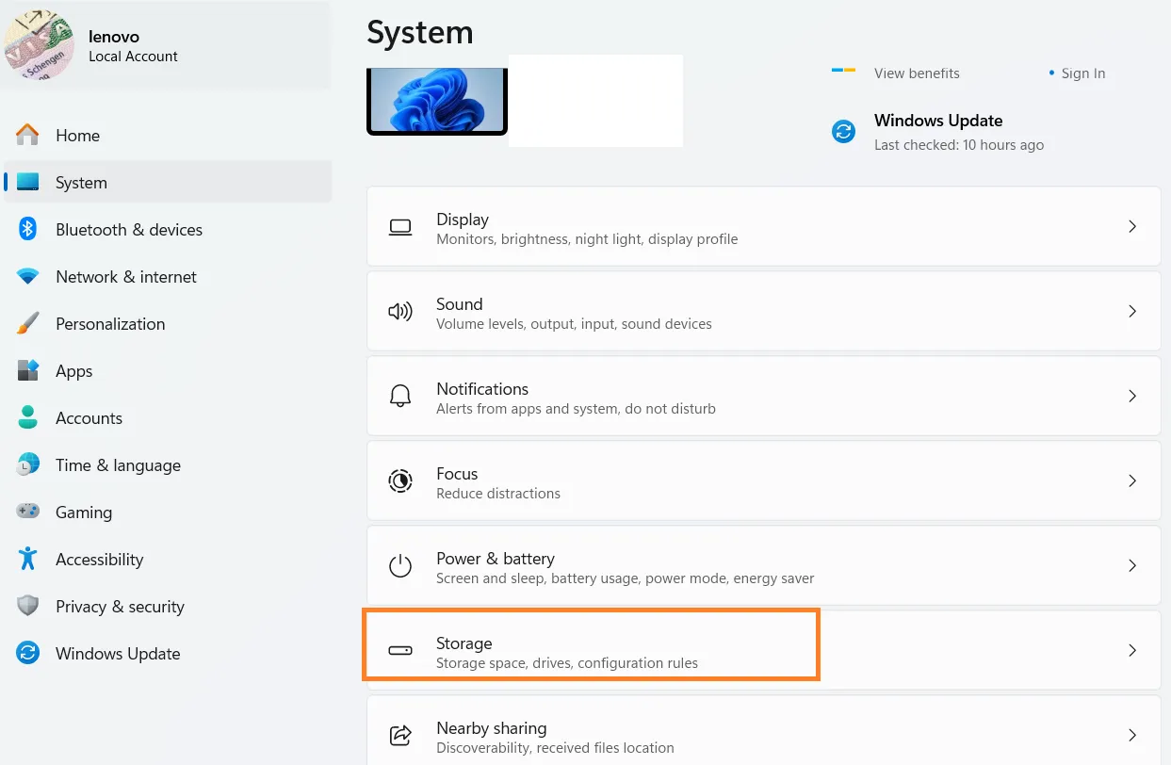Click the Focus settings icon
The image size is (1171, 765).
[x=400, y=480]
